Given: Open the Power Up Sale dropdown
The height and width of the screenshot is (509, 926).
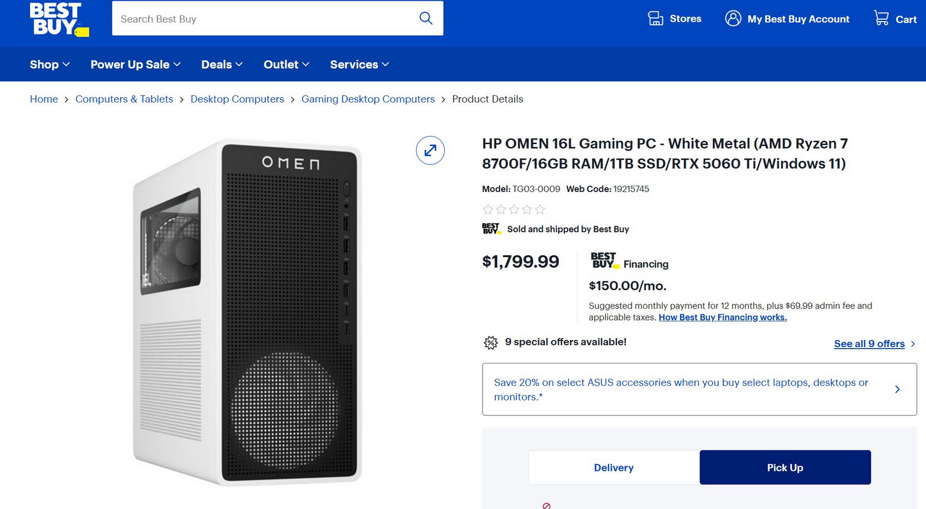Looking at the screenshot, I should click(135, 64).
